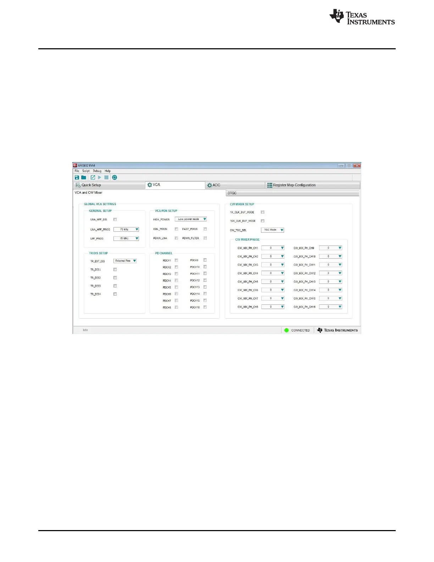Open the Script menu
This screenshot has width=434, height=562.
click(86, 171)
